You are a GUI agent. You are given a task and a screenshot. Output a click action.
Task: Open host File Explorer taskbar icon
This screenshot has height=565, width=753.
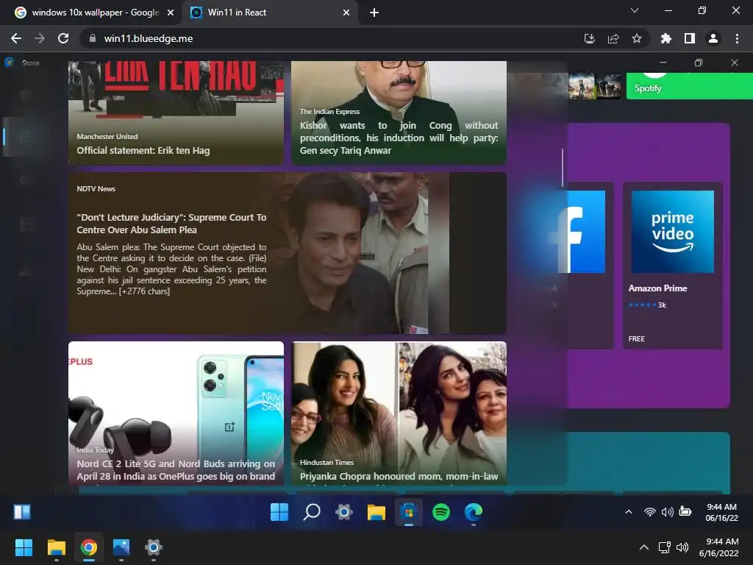[x=56, y=547]
